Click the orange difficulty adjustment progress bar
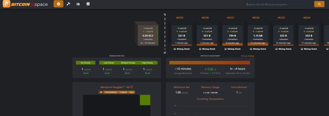Screen dimensions: 329x116 pyautogui.click(x=210, y=63)
